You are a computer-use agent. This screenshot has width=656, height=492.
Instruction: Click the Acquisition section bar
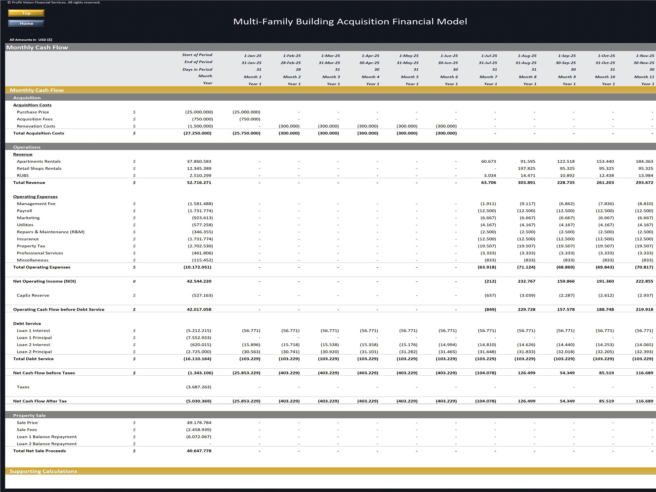(330, 98)
